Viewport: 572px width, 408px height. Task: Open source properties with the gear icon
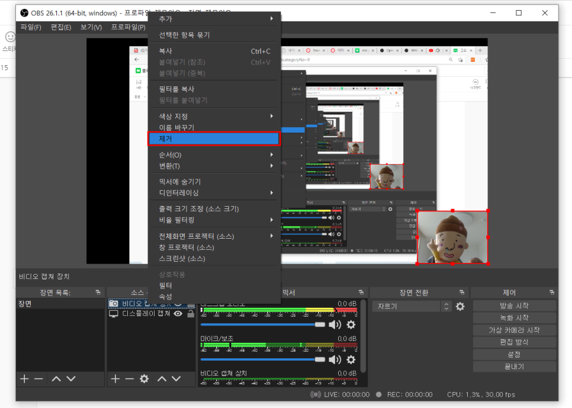(x=144, y=379)
